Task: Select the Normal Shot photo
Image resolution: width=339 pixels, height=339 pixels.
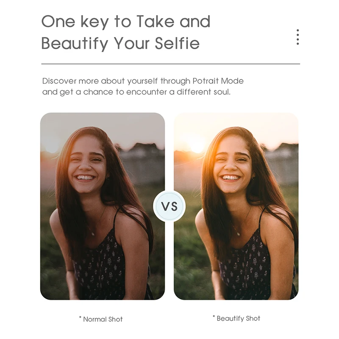Action: click(x=103, y=206)
